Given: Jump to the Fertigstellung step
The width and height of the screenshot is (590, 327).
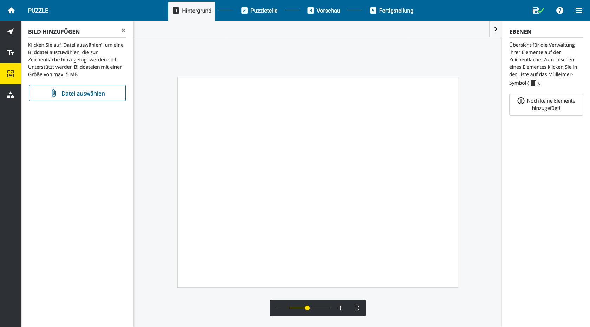Looking at the screenshot, I should (x=392, y=11).
